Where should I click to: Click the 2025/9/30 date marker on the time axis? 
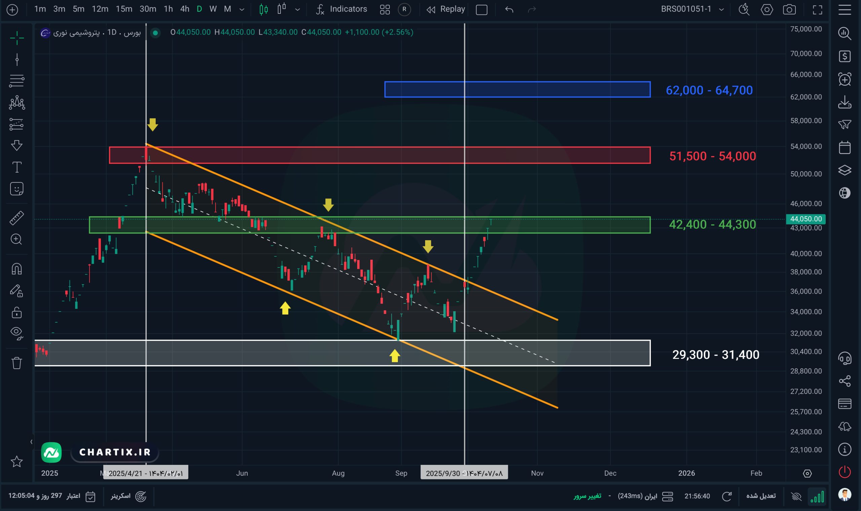click(464, 473)
